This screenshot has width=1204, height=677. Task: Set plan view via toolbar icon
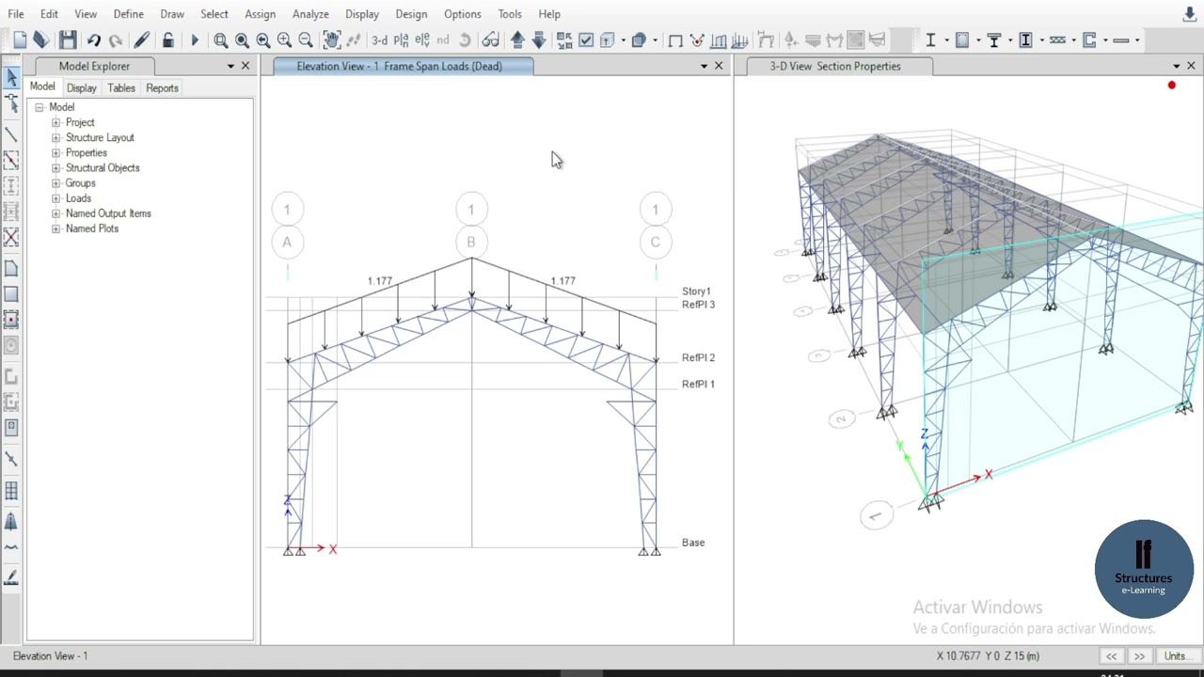[402, 39]
